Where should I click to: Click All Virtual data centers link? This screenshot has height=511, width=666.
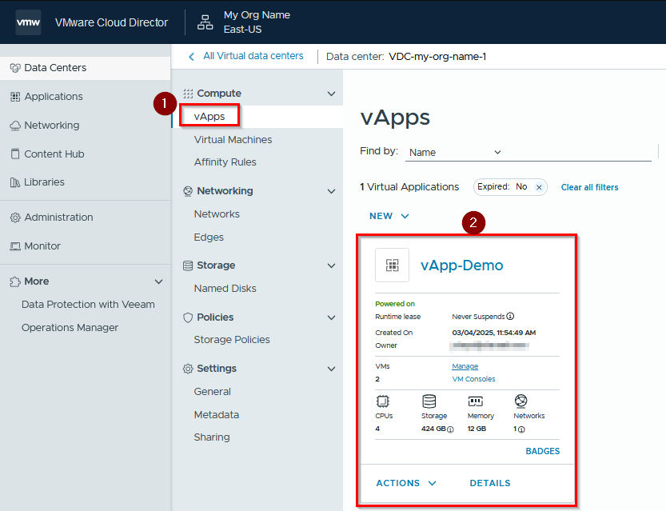pos(253,56)
